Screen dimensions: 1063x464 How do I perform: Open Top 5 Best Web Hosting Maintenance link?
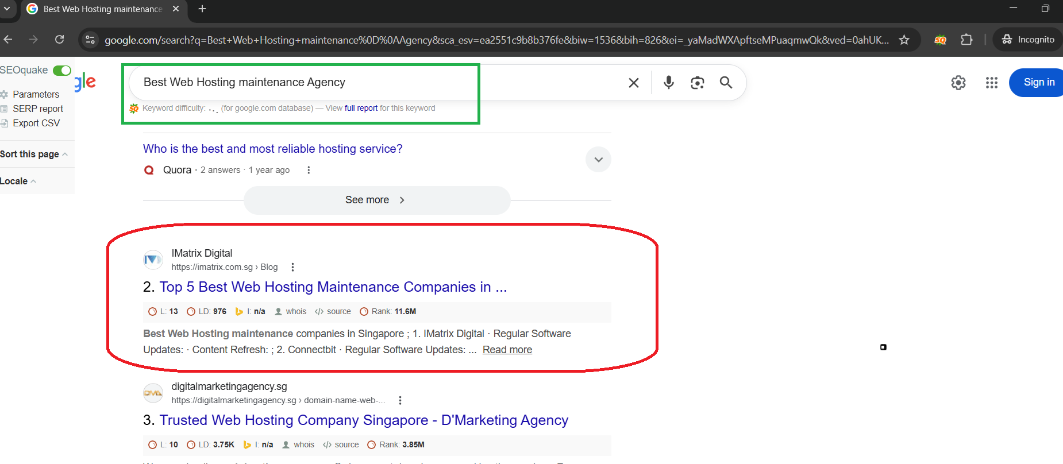tap(333, 287)
